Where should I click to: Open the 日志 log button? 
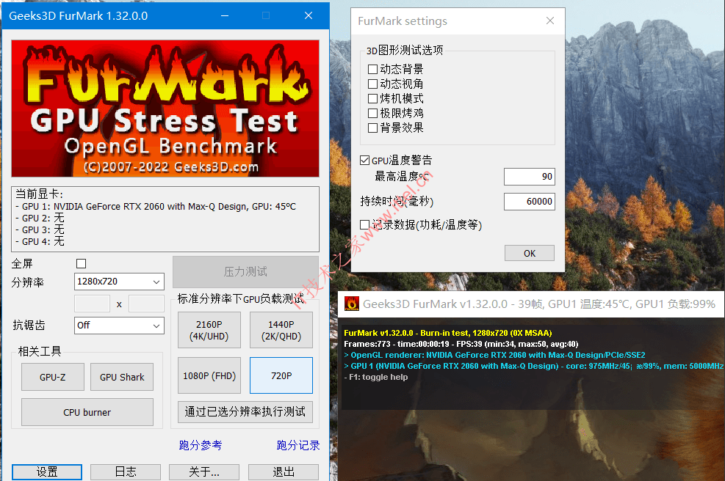point(126,471)
